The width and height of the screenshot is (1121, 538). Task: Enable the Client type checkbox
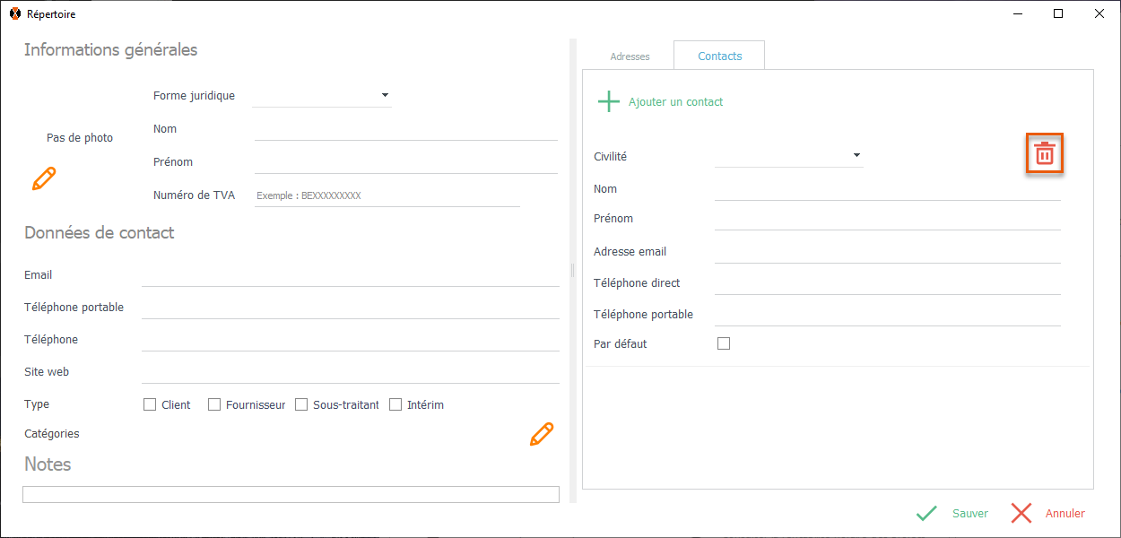151,404
